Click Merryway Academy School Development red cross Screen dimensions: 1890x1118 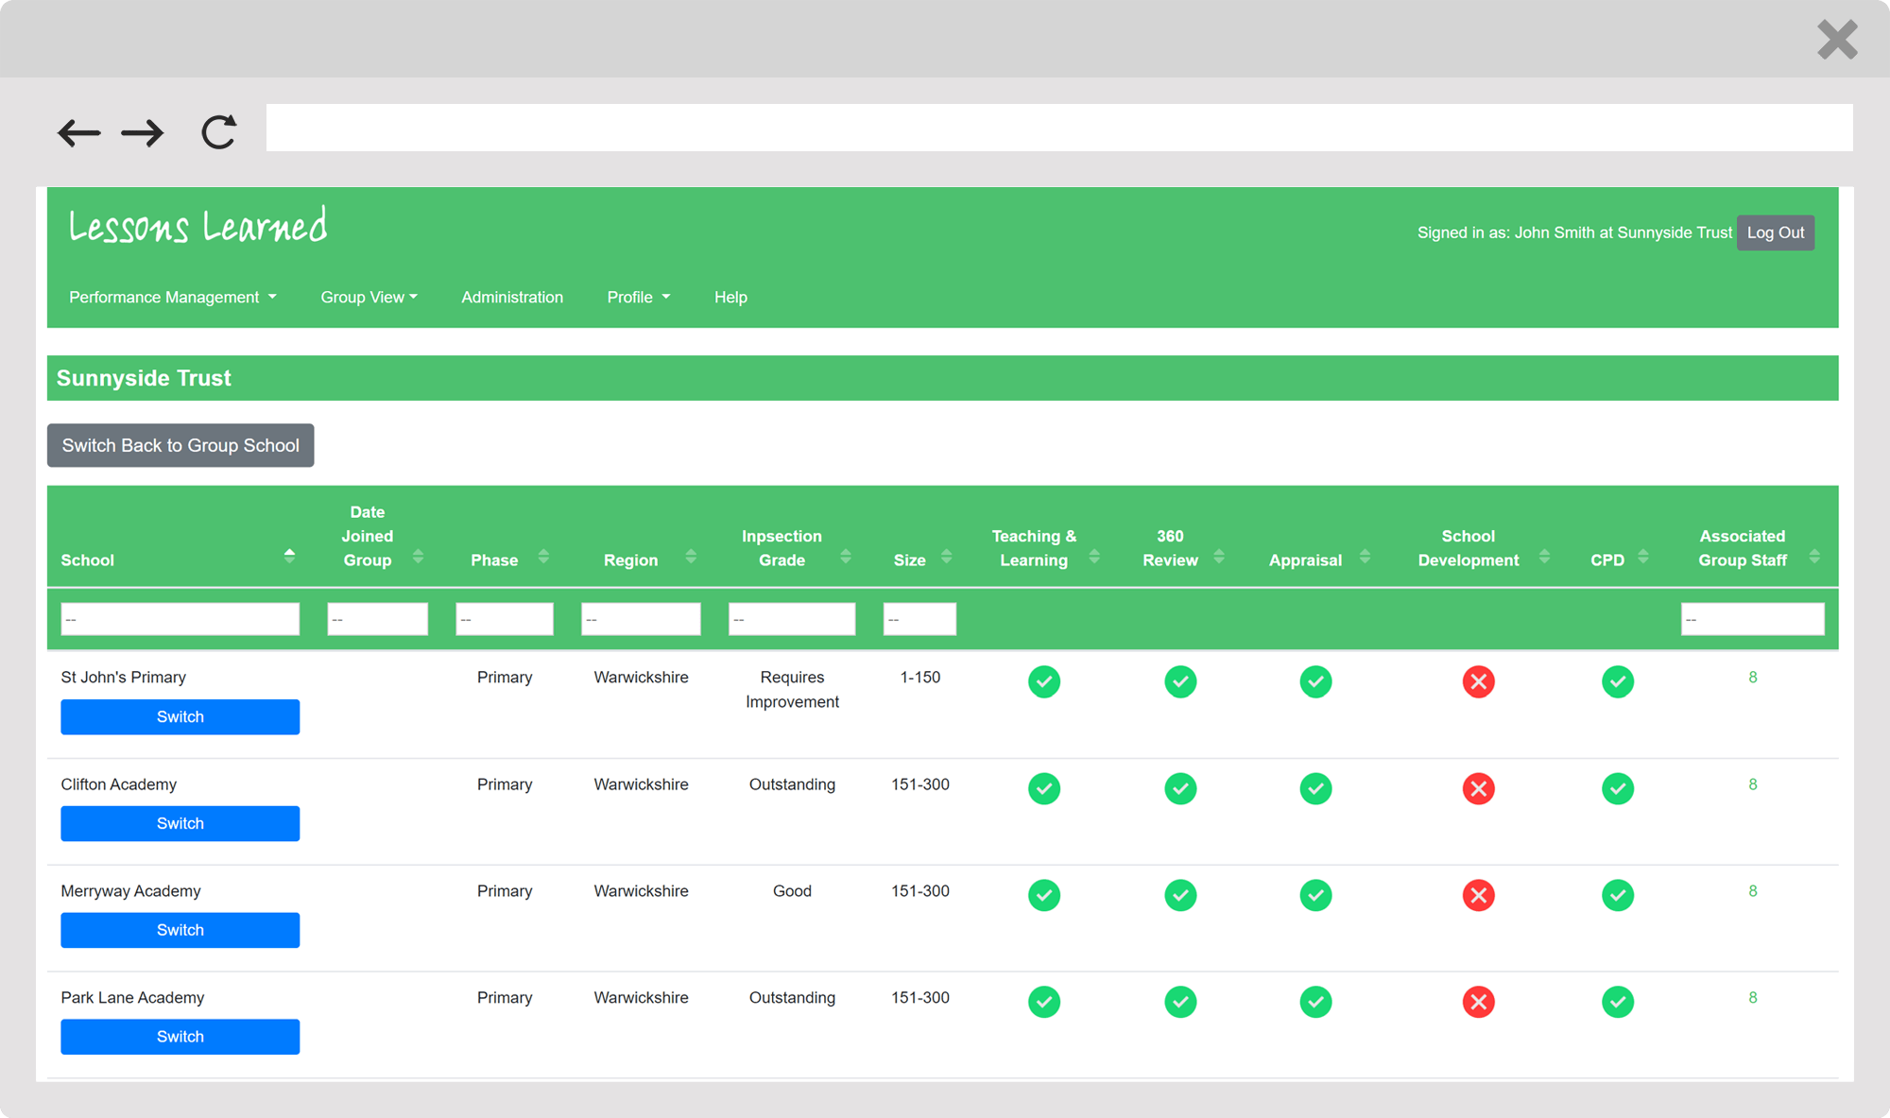1479,895
